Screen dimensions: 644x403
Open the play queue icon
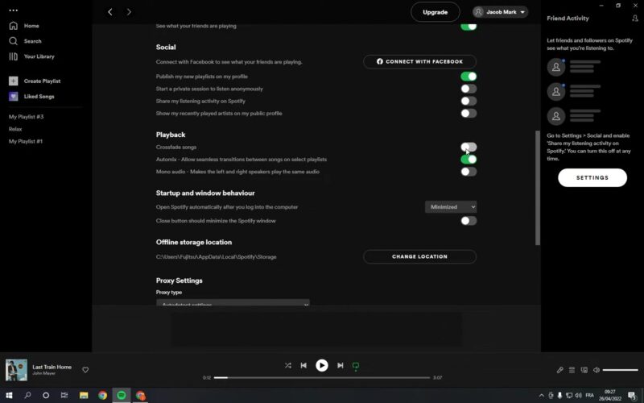(x=572, y=370)
